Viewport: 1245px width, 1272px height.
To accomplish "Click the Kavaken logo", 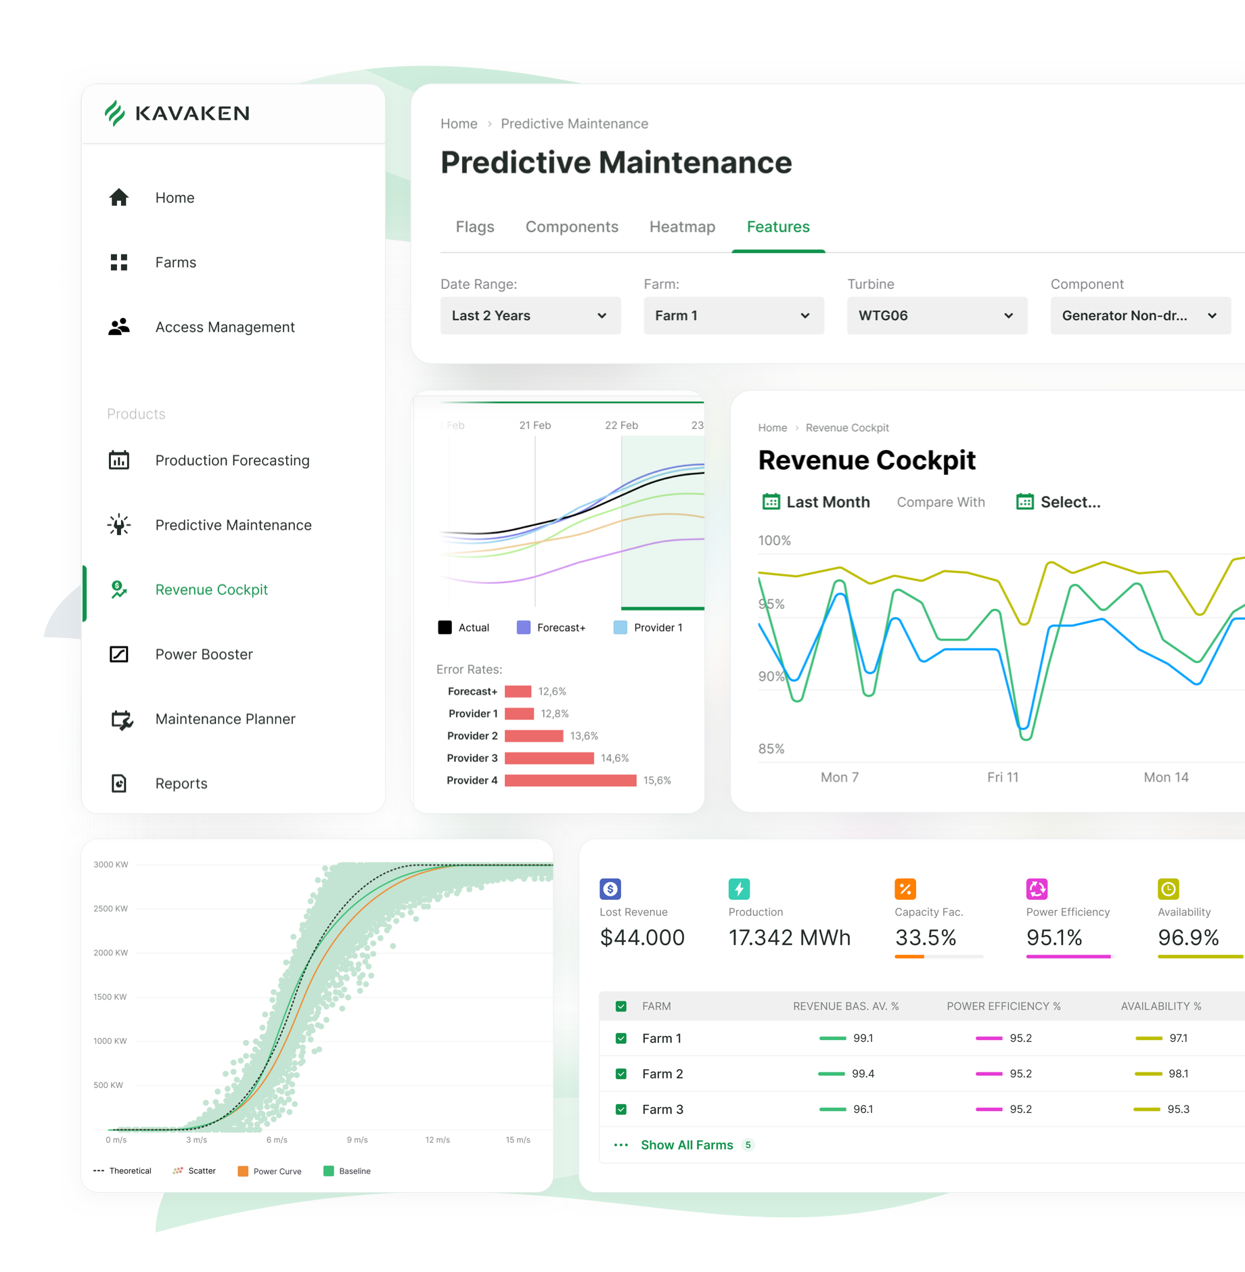I will [177, 113].
